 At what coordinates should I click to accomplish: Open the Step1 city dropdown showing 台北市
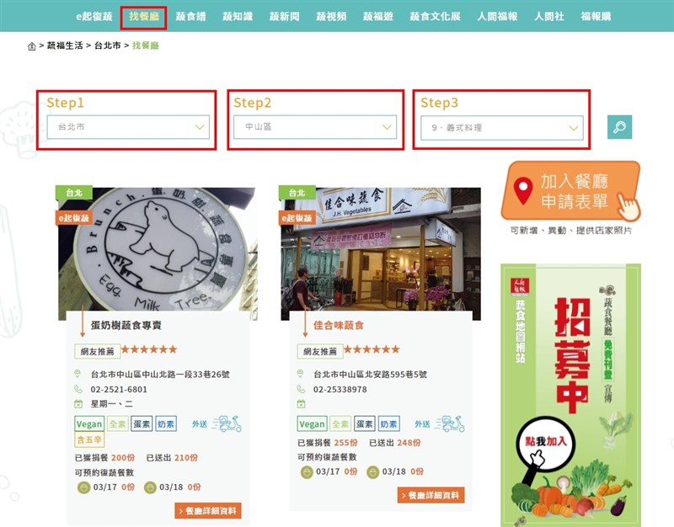pyautogui.click(x=128, y=127)
